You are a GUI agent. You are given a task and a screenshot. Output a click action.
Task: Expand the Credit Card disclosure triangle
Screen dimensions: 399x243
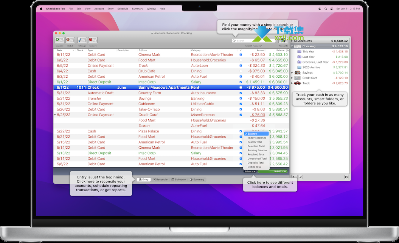pos(292,78)
